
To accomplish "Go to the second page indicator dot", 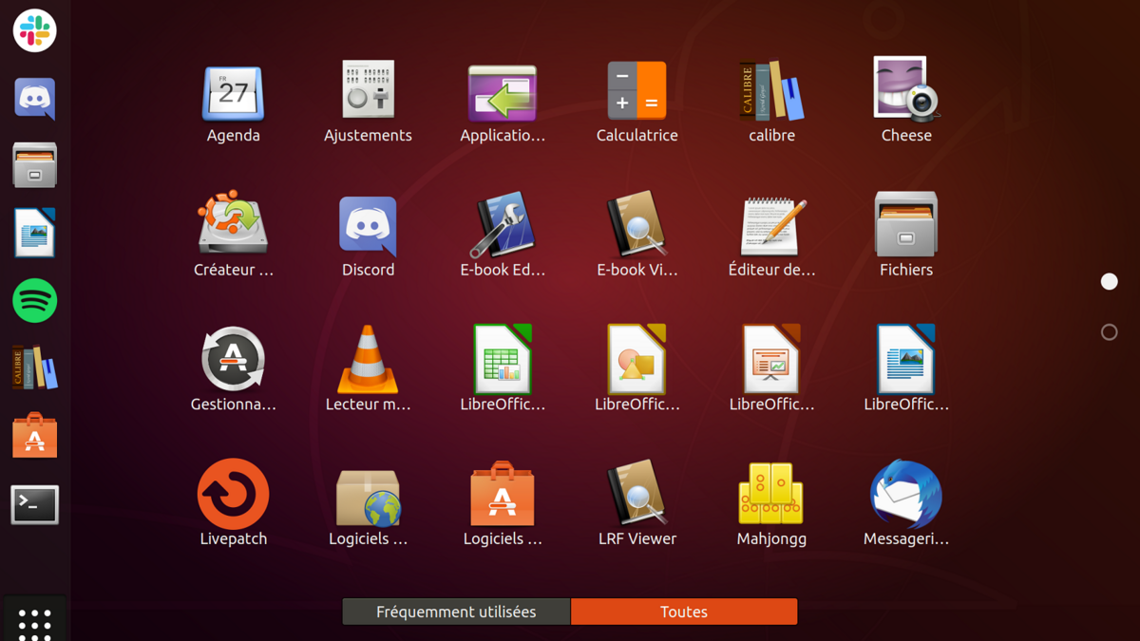I will [1109, 332].
